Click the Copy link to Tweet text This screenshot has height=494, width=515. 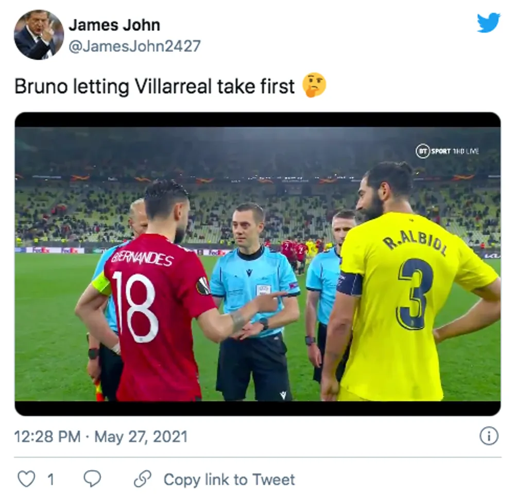pyautogui.click(x=229, y=479)
